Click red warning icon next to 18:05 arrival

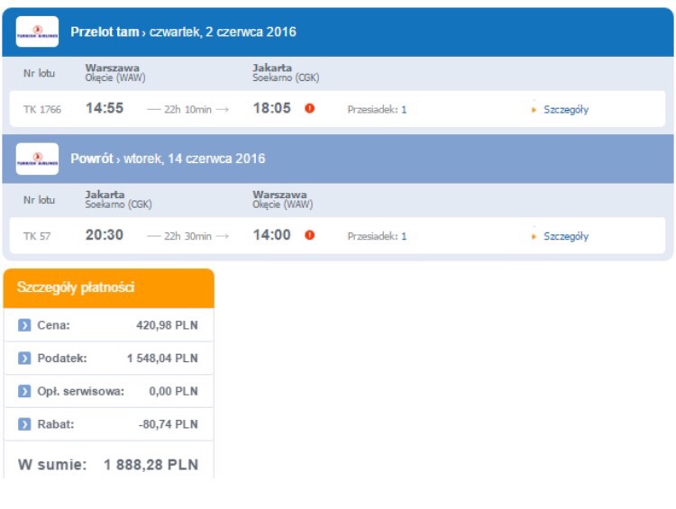pyautogui.click(x=309, y=108)
